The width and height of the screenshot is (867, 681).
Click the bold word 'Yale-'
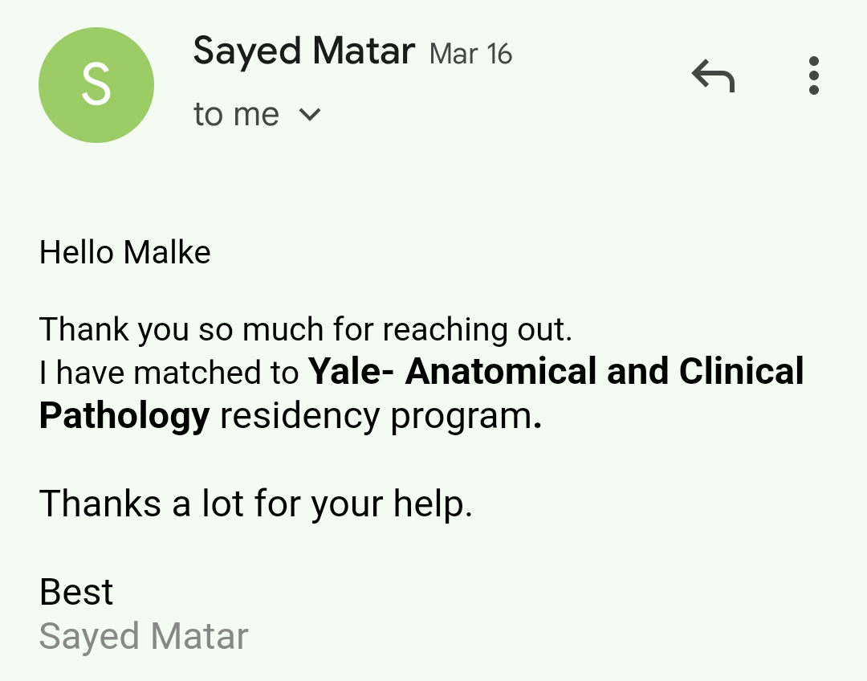[x=352, y=371]
